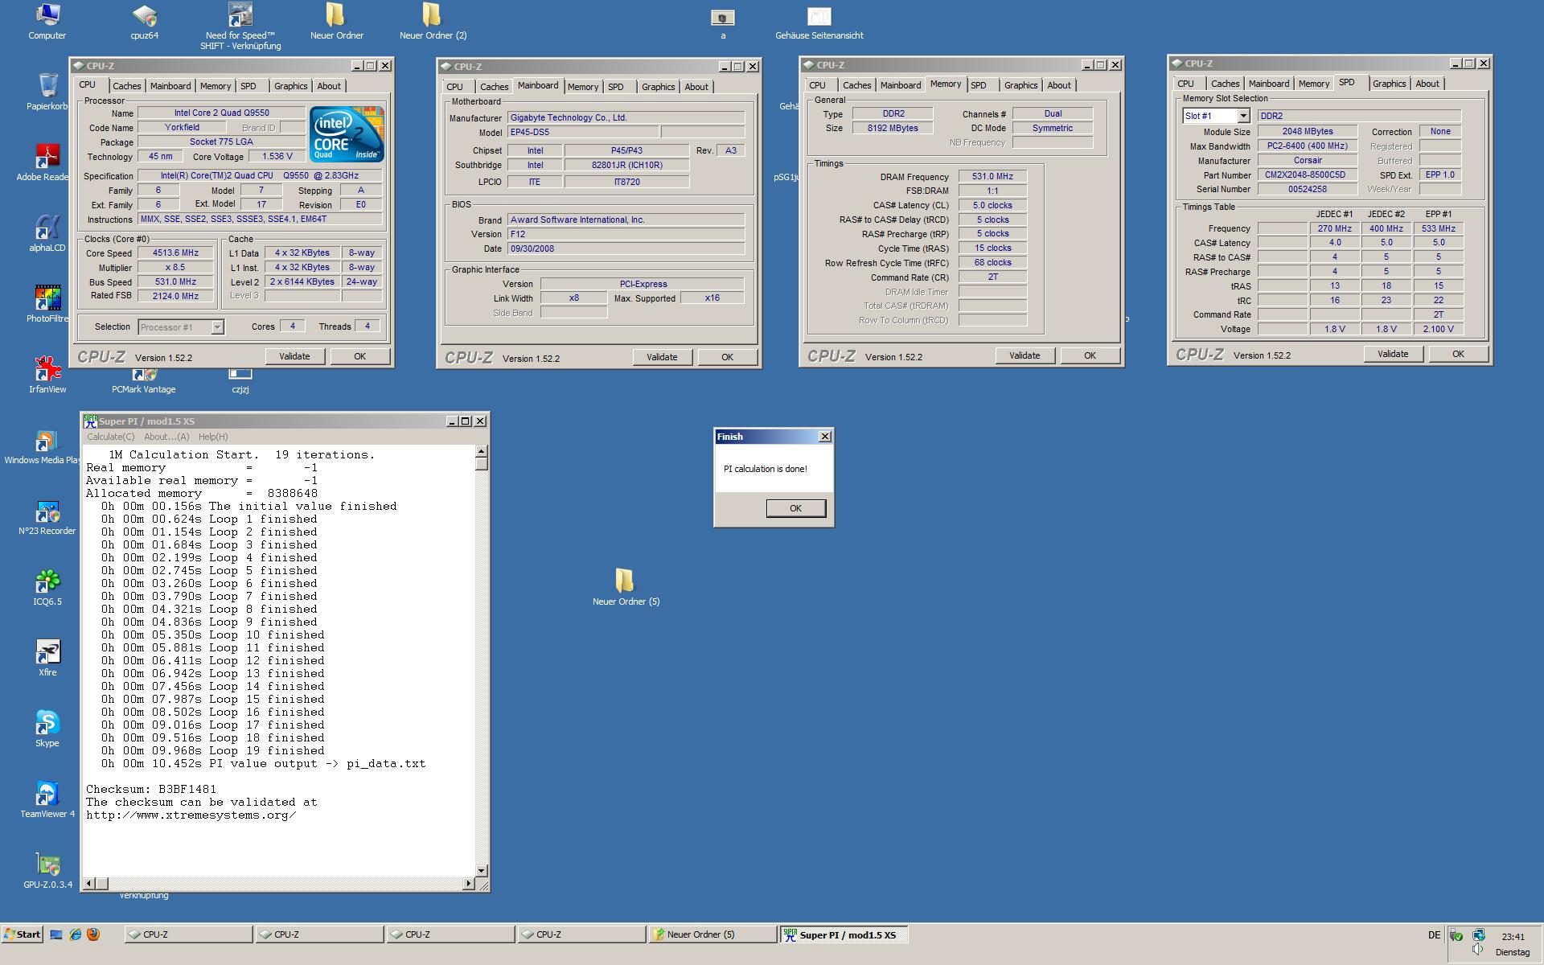
Task: Open the PCMark Vantage shortcut
Action: 144,381
